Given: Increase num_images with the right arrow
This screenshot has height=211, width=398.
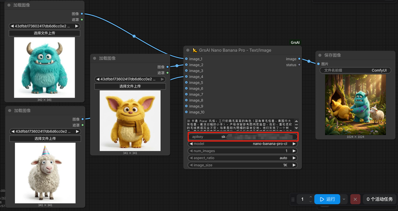Looking at the screenshot, I should coord(294,151).
